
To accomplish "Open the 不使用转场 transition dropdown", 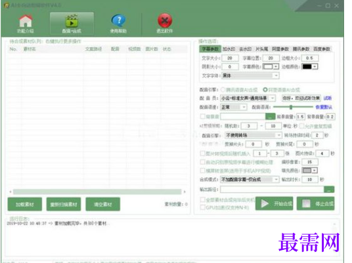I will [253, 135].
